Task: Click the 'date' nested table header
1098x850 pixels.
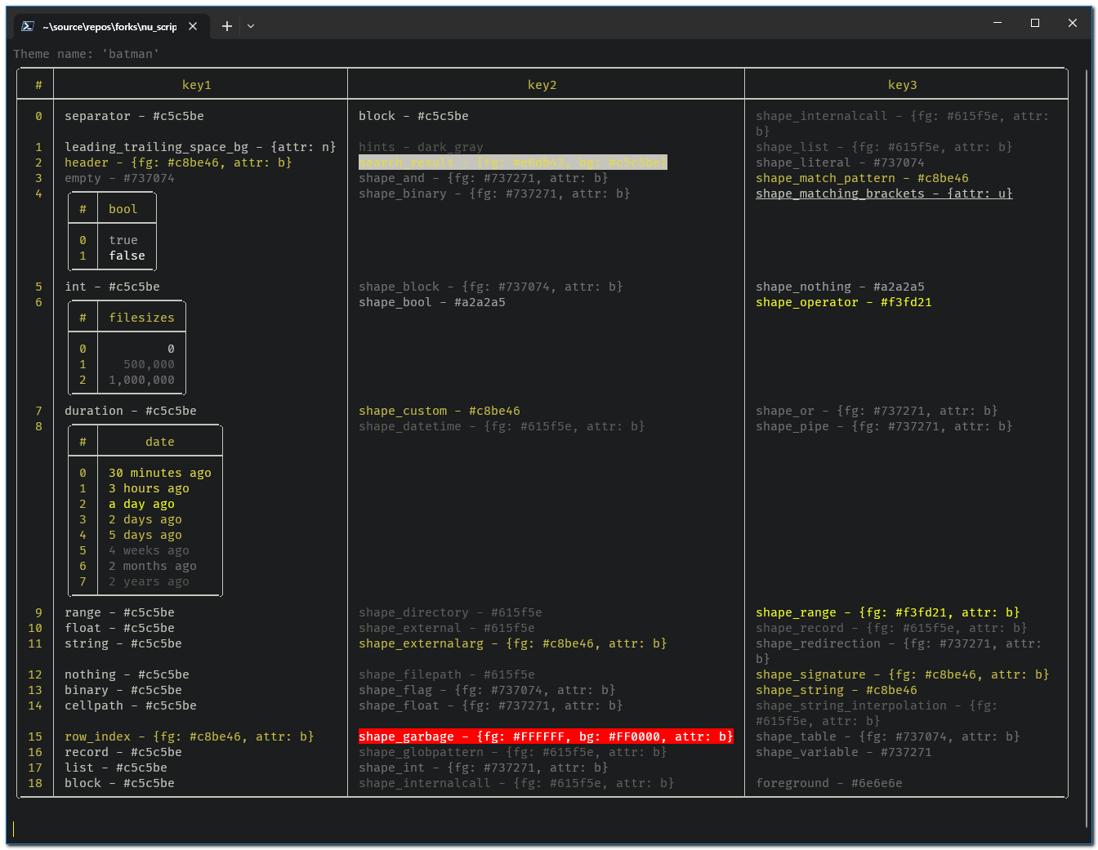Action: [x=160, y=442]
